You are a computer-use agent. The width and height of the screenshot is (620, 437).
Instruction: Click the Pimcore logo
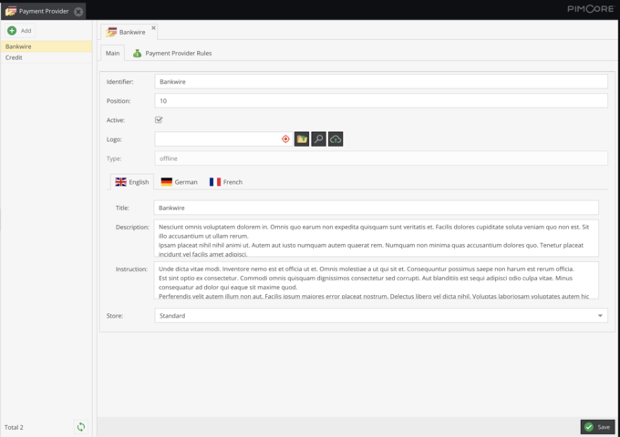click(x=591, y=9)
